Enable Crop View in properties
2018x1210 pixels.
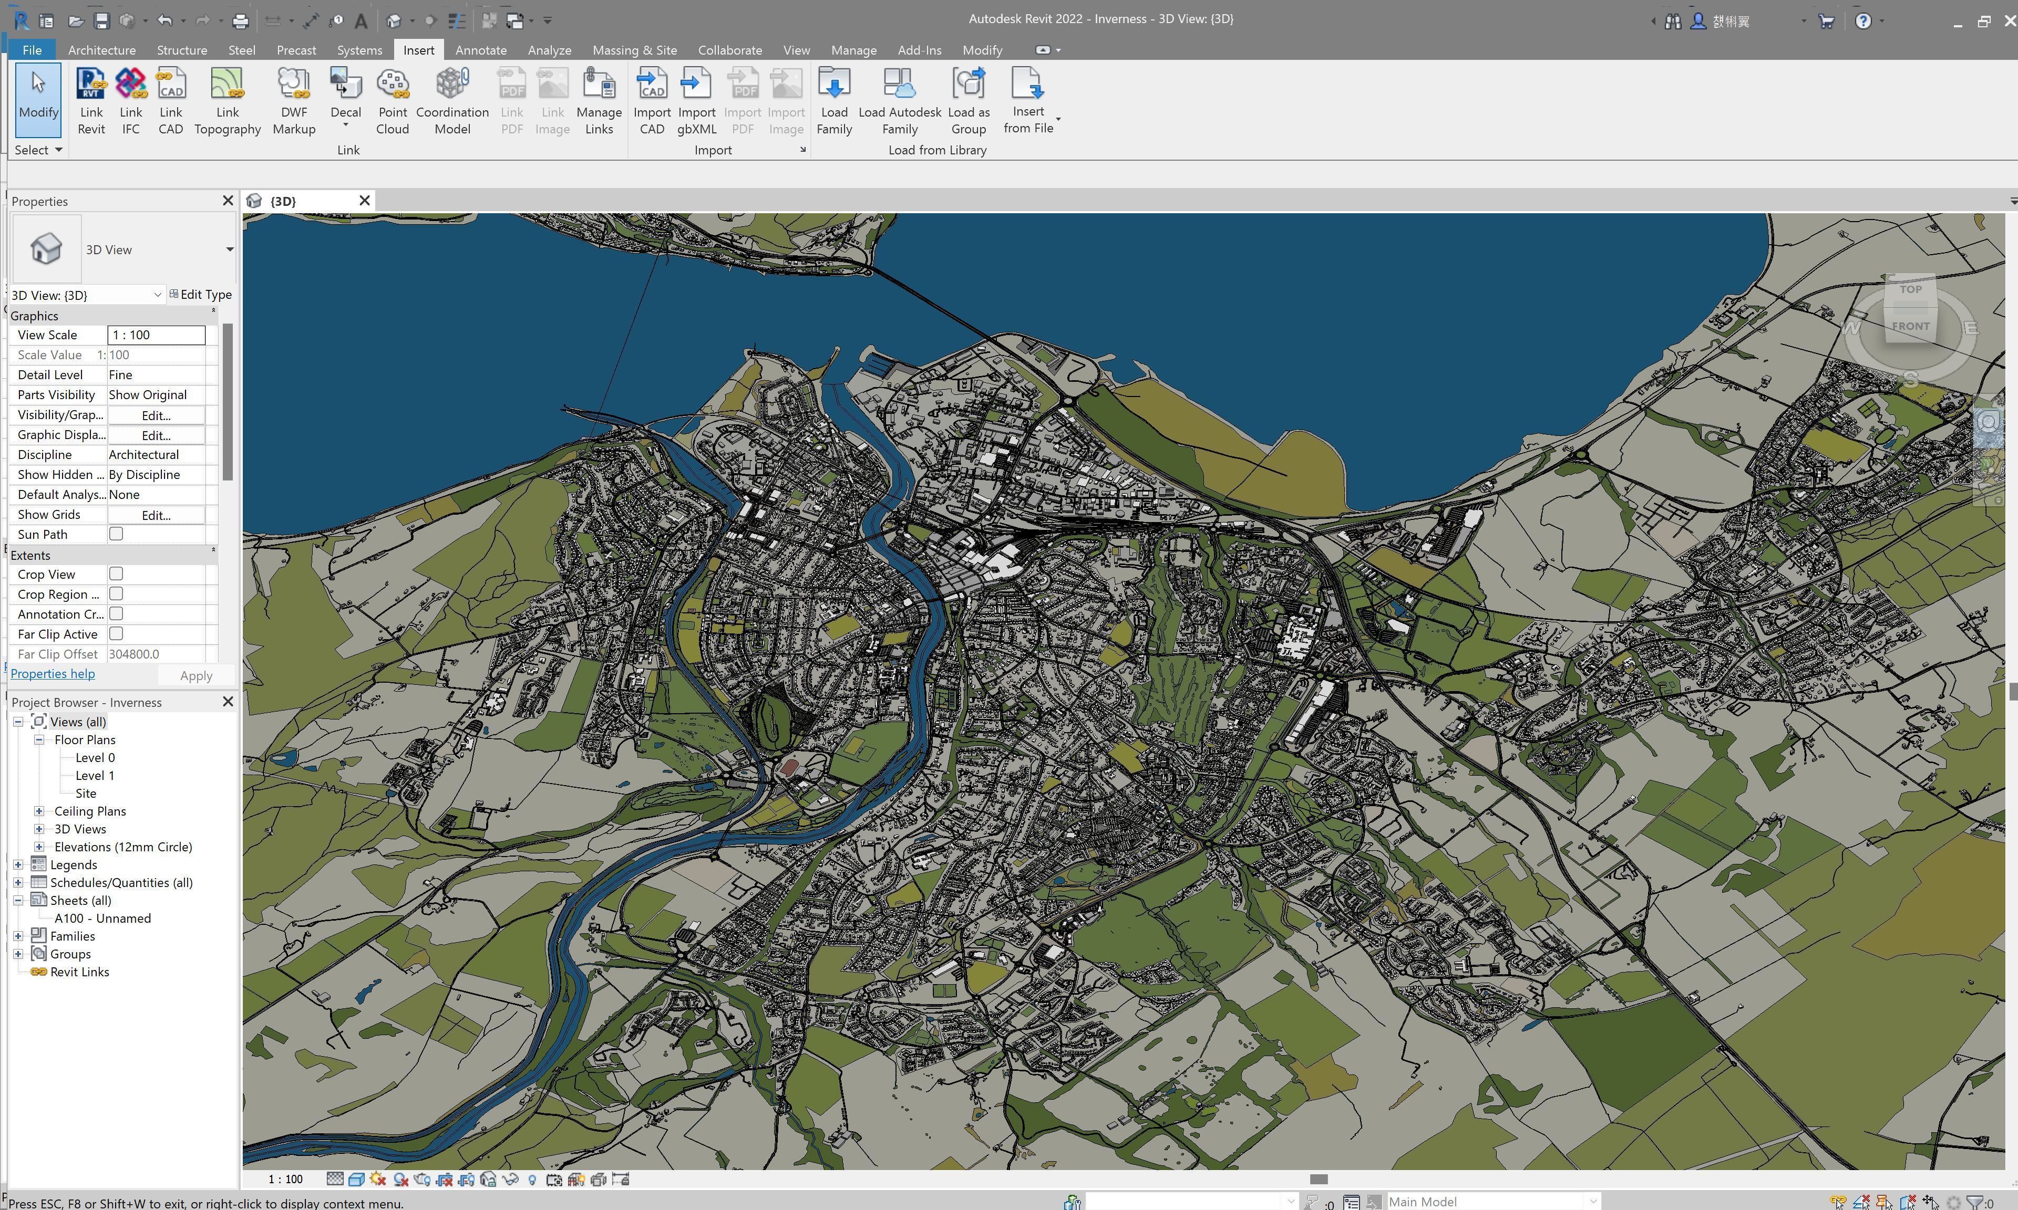point(116,573)
